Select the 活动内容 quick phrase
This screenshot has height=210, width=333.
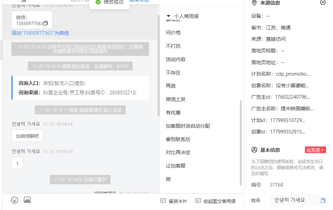[x=176, y=59]
